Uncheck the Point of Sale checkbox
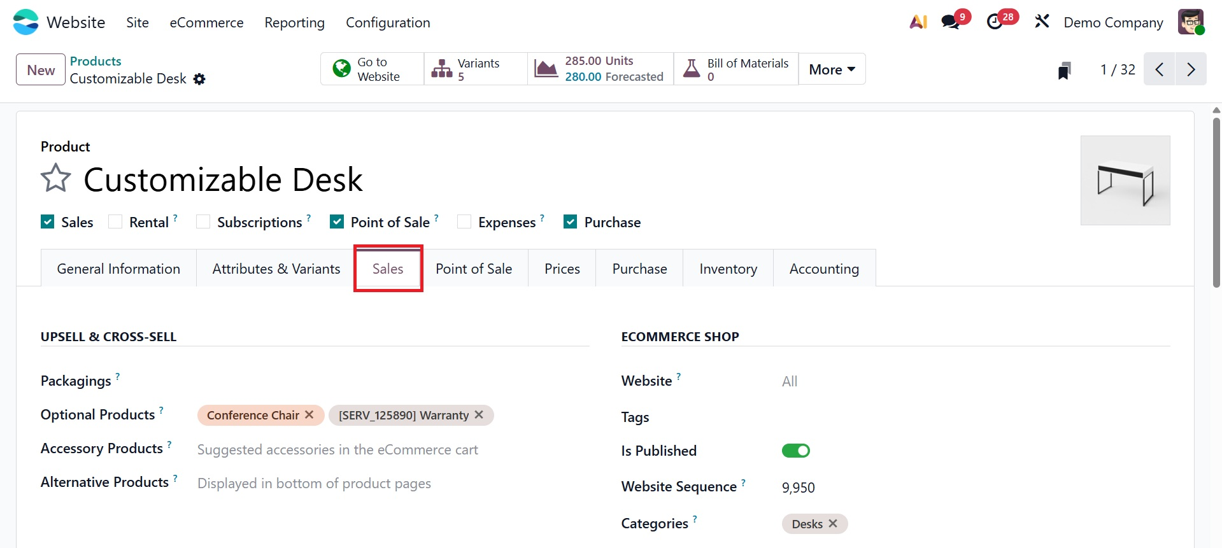1222x548 pixels. [337, 221]
